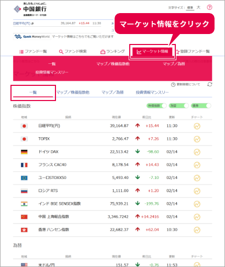Open the chart icon for TOPIX

[x=197, y=139]
